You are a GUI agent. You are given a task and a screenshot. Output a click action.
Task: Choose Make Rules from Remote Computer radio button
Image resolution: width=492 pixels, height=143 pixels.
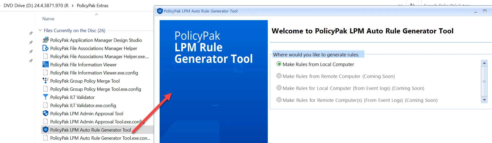279,76
